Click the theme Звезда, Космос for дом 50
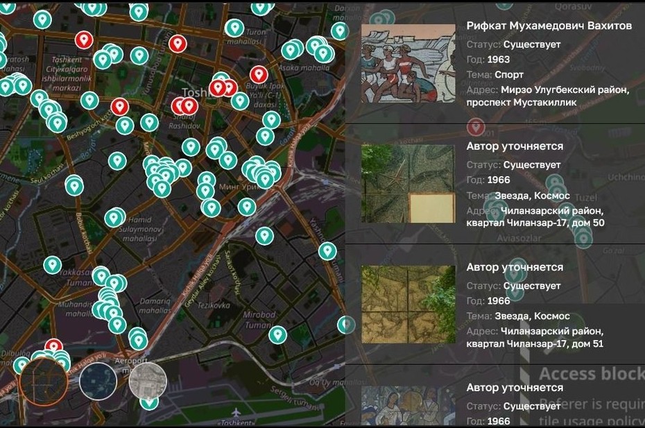Viewport: 645px width, 428px height. [532, 196]
